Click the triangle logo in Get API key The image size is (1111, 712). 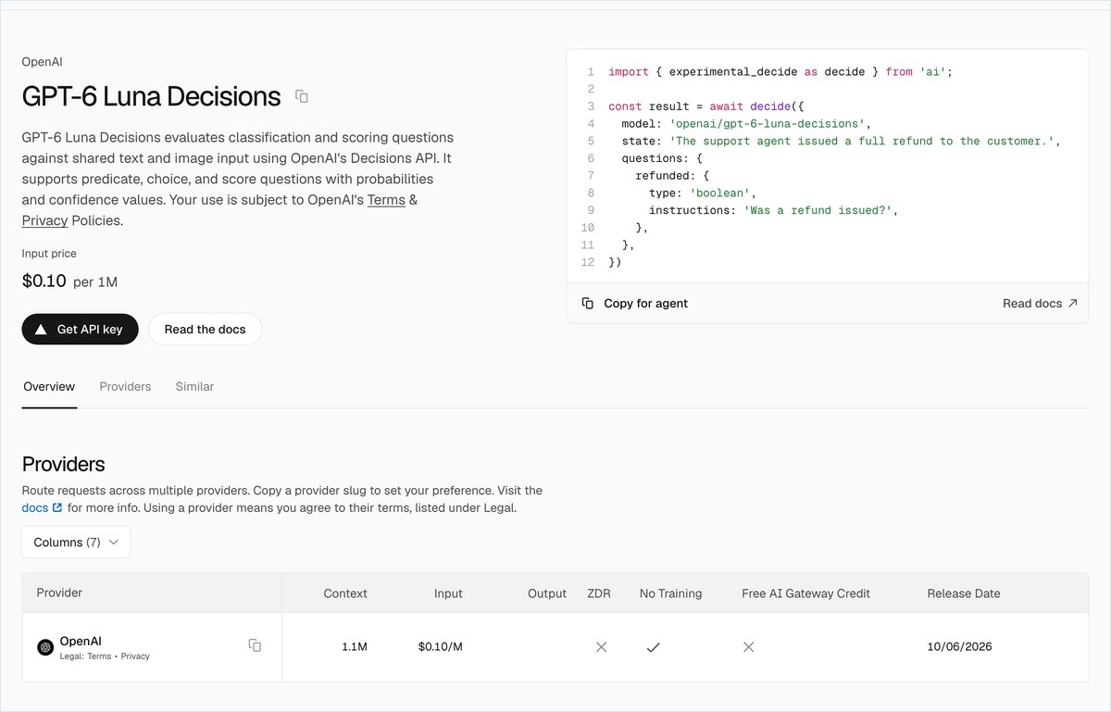point(41,330)
